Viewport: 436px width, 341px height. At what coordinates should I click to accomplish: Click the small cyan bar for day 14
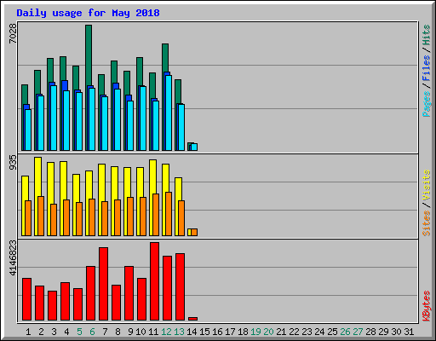point(194,147)
